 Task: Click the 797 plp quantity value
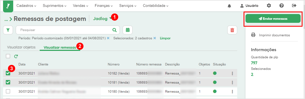(254, 63)
